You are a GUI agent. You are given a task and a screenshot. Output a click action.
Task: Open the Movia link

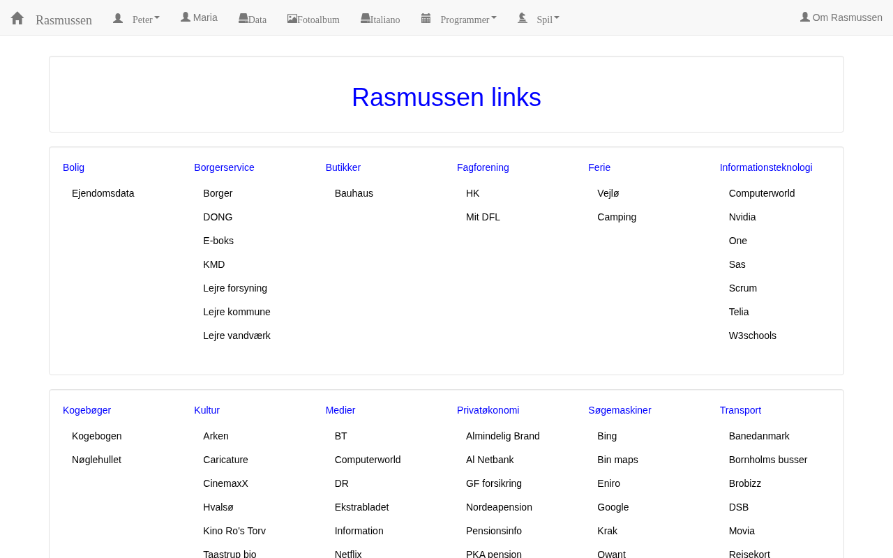[x=742, y=531]
